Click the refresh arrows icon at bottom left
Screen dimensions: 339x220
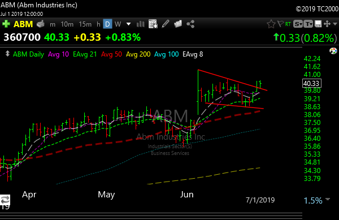click(5, 200)
